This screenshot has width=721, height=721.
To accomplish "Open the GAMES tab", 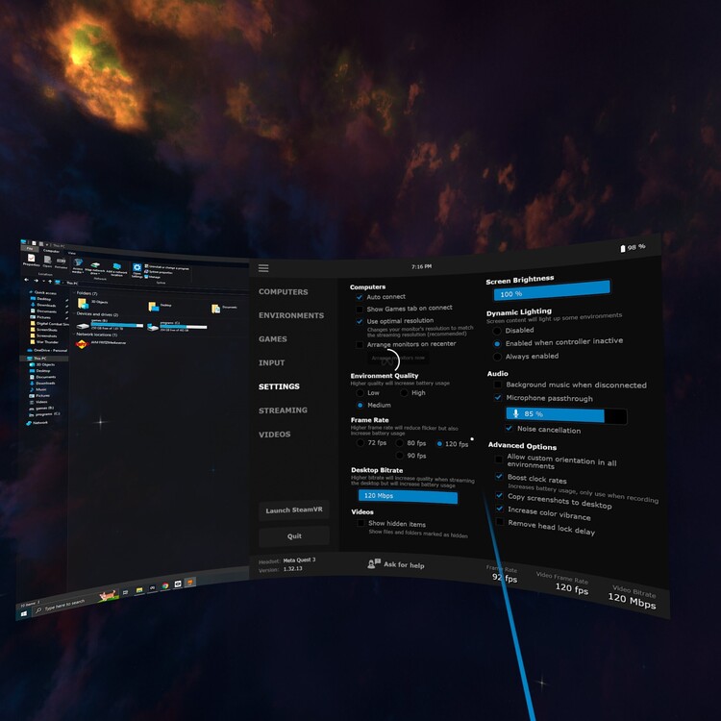I will [273, 339].
